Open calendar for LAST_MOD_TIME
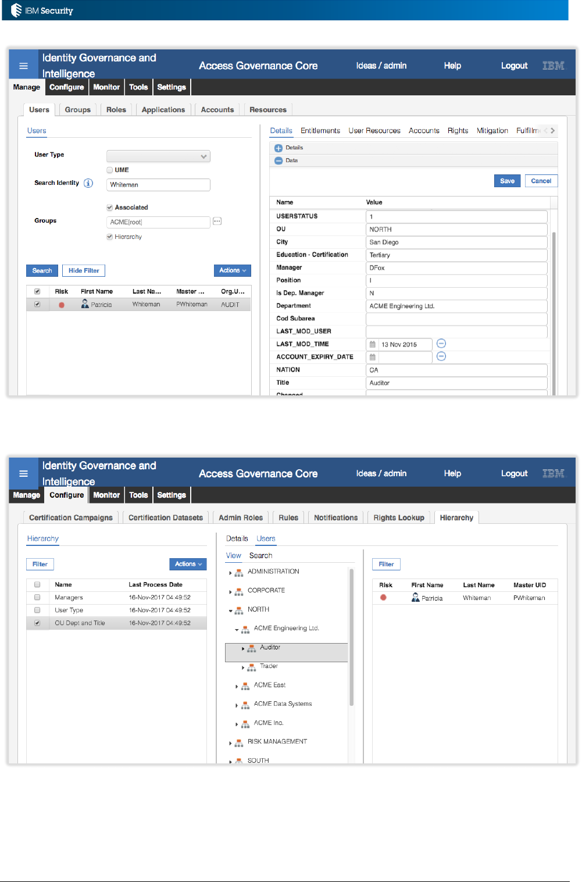This screenshot has height=882, width=582. (x=373, y=344)
